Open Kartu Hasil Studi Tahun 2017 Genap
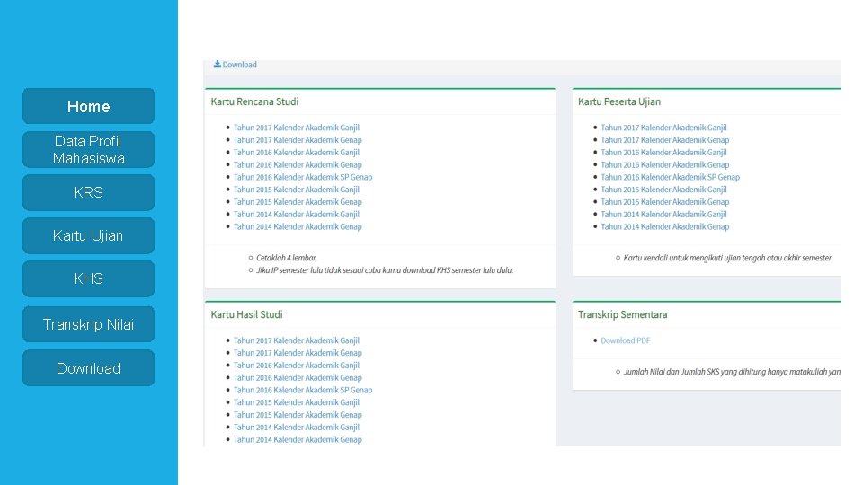 298,353
